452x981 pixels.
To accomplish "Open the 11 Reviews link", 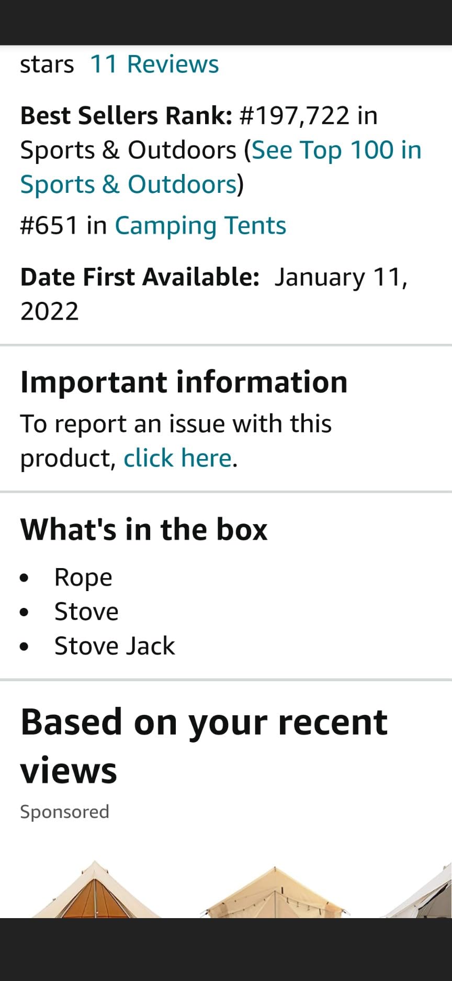I will click(154, 64).
